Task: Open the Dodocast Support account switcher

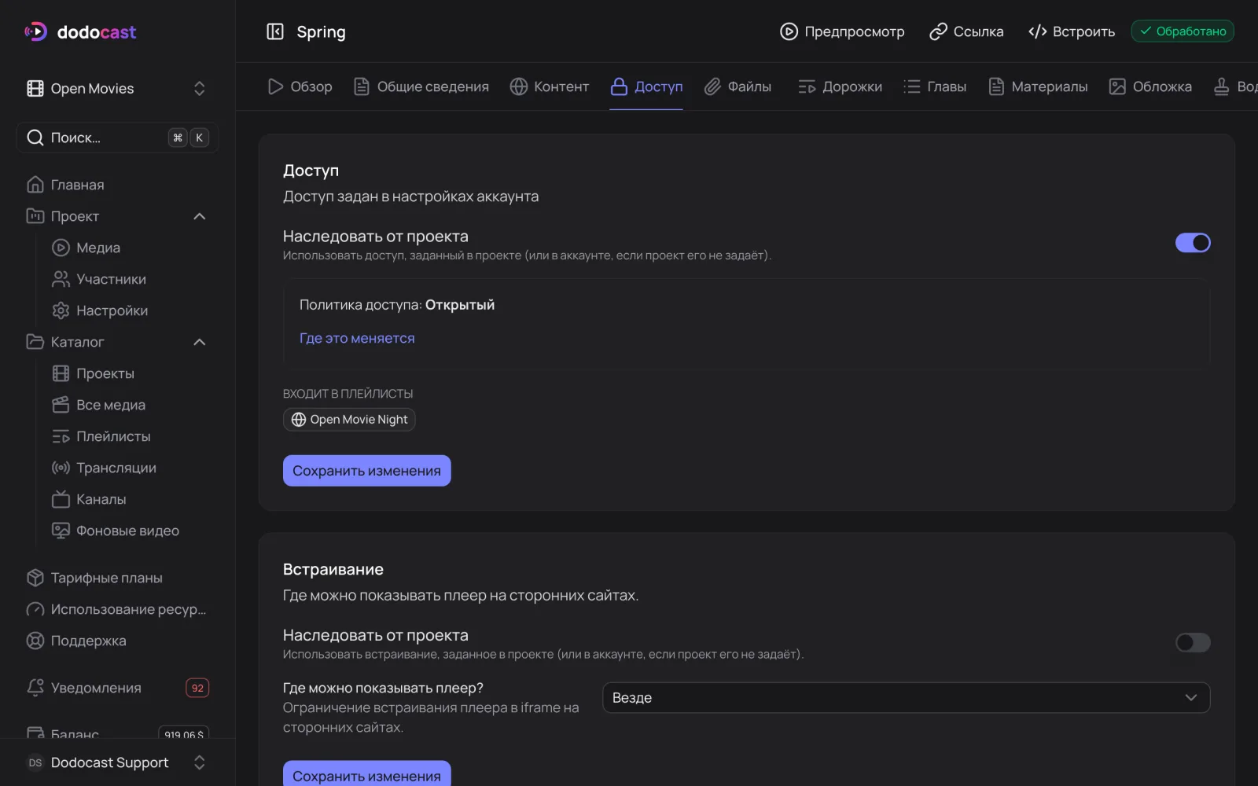Action: tap(117, 762)
